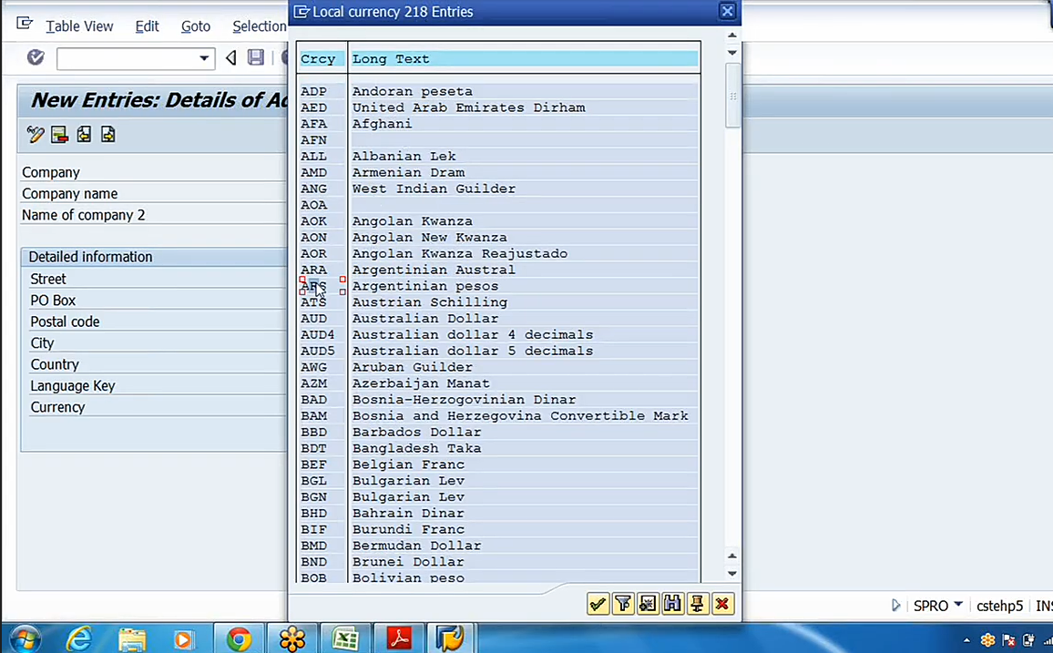The width and height of the screenshot is (1053, 653).
Task: Open the Windows Start button
Action: tap(25, 638)
